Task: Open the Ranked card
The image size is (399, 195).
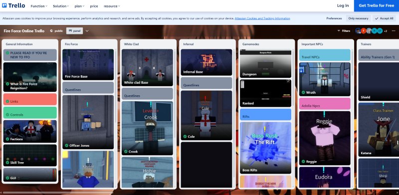Action: pos(266,93)
